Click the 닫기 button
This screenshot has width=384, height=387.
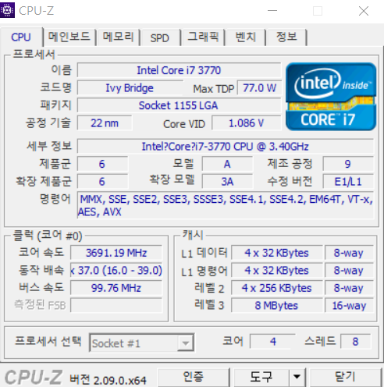[x=345, y=377]
